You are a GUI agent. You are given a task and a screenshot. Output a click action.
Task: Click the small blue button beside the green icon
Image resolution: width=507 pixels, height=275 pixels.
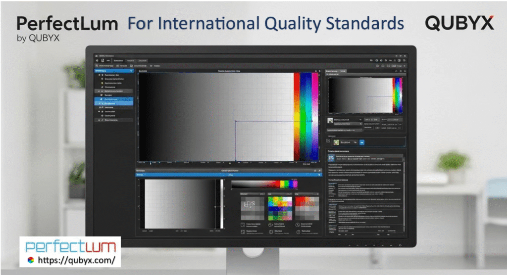361,142
